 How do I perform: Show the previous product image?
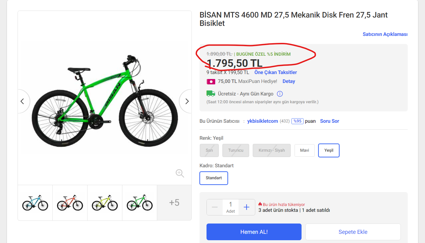point(23,101)
